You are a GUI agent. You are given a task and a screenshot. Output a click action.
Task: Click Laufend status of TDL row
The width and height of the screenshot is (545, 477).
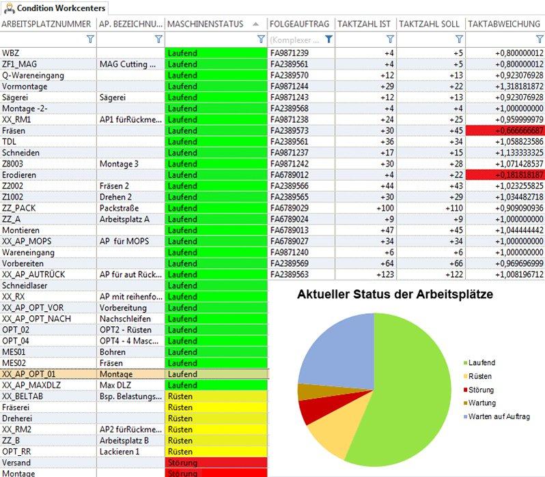[x=216, y=142]
